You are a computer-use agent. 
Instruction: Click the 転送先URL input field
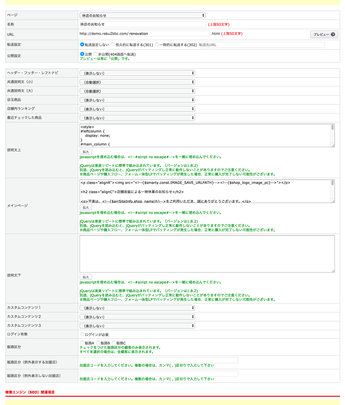tap(261, 45)
